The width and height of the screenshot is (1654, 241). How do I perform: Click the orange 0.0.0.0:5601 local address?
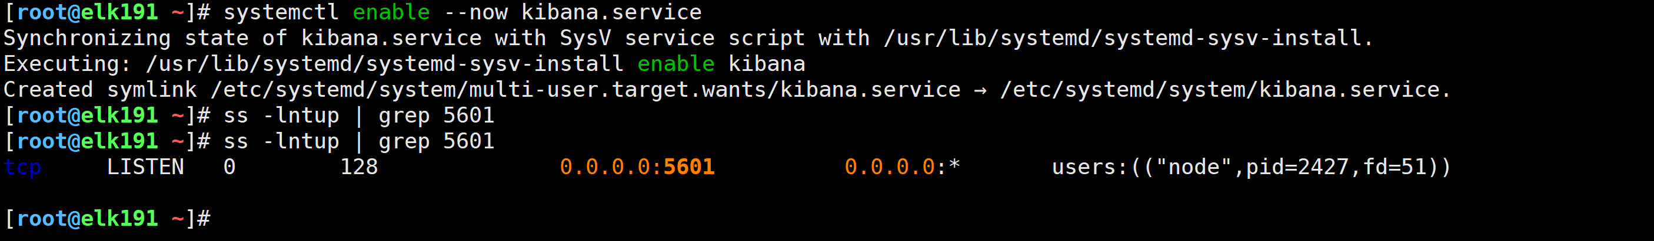click(x=637, y=167)
